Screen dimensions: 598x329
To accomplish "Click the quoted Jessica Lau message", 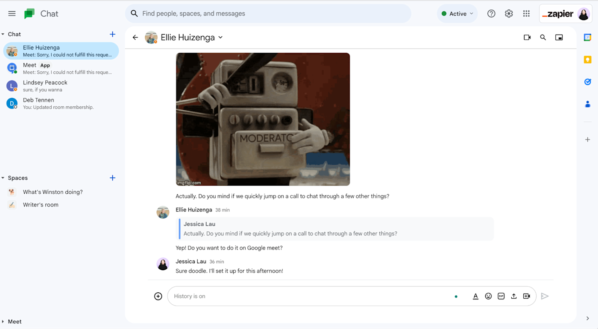I will (334, 229).
